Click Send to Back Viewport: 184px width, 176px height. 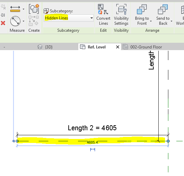[163, 15]
